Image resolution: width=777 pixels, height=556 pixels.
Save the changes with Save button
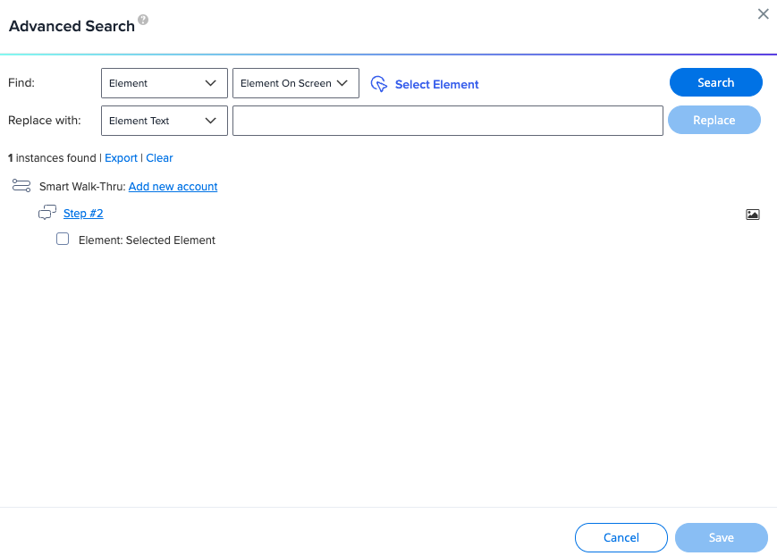(x=721, y=537)
